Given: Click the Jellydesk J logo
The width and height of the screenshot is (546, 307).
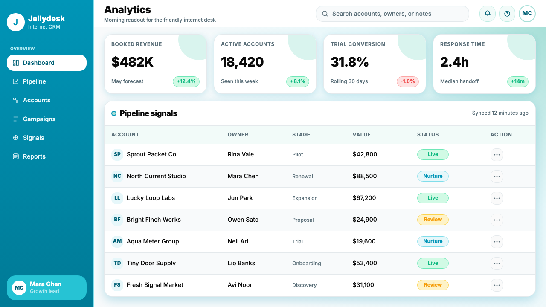Looking at the screenshot, I should click(x=16, y=22).
